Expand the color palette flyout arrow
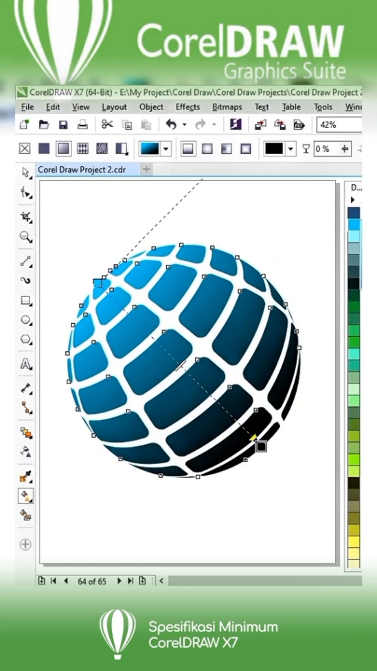 click(x=353, y=200)
